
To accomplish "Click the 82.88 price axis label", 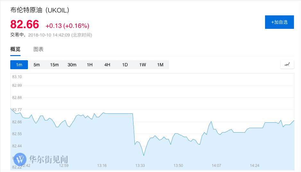I will click(x=17, y=98).
